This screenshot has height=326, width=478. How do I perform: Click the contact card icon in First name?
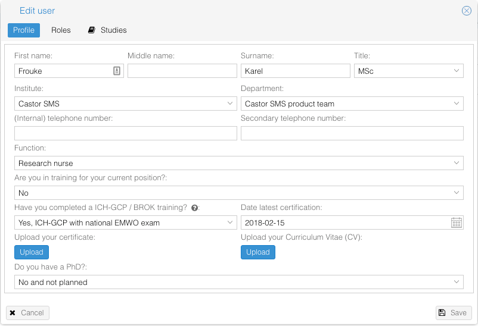117,71
